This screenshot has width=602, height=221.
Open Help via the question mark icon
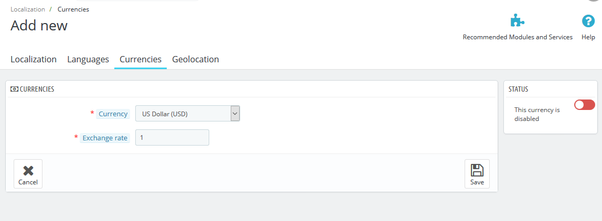(x=588, y=21)
